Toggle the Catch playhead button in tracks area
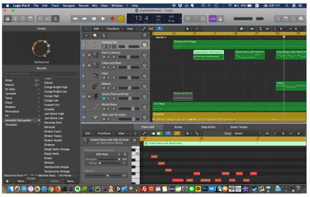310x197 pixels. point(159,29)
